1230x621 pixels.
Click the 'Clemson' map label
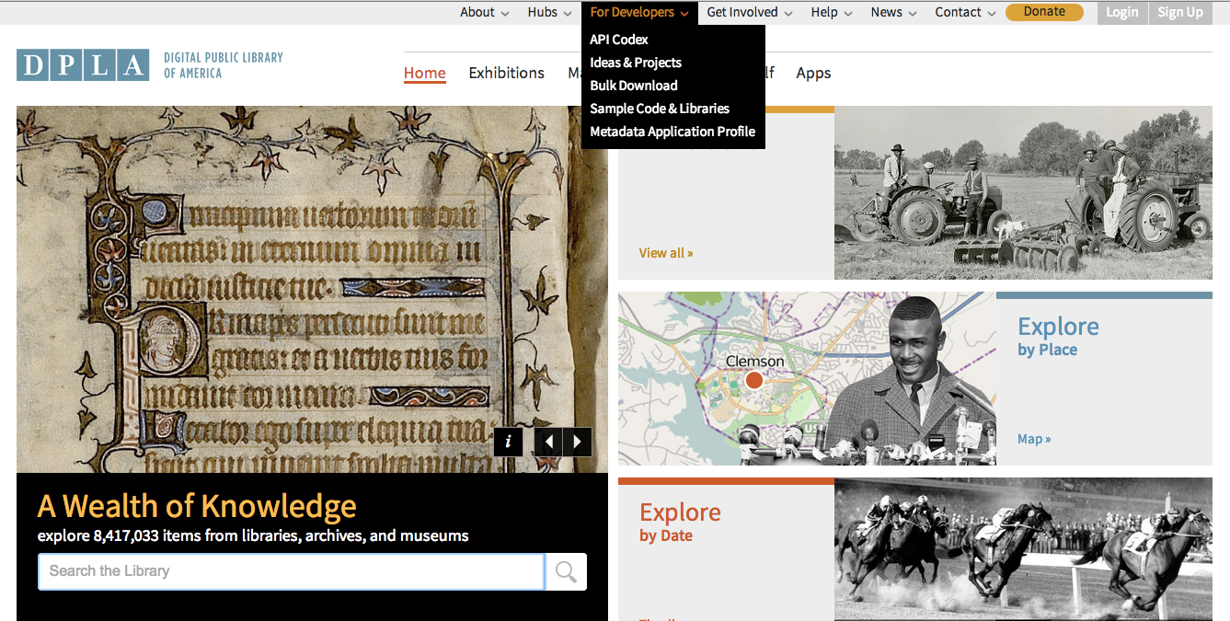click(755, 362)
